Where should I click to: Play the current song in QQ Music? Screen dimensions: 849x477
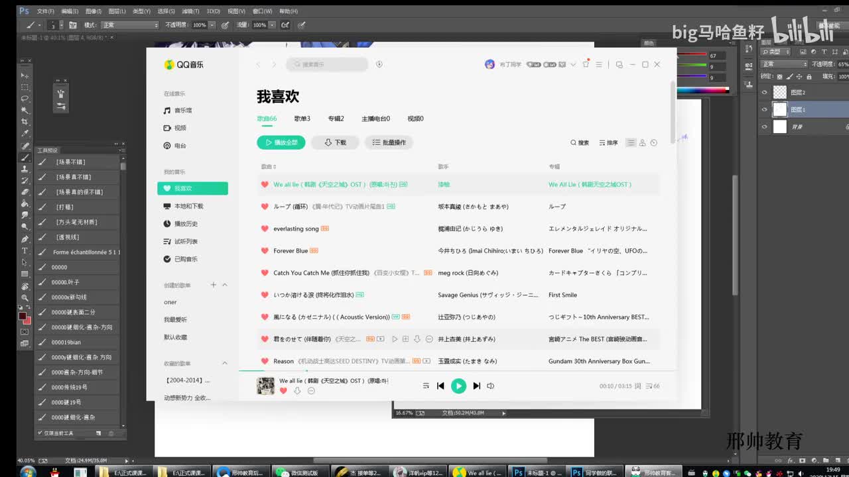click(458, 386)
